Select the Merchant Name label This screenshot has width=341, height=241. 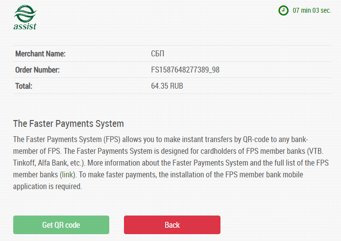coord(40,53)
